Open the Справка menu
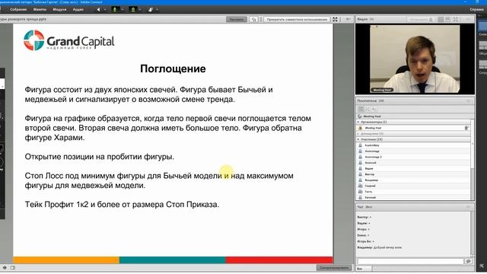The width and height of the screenshot is (487, 274). (476, 9)
